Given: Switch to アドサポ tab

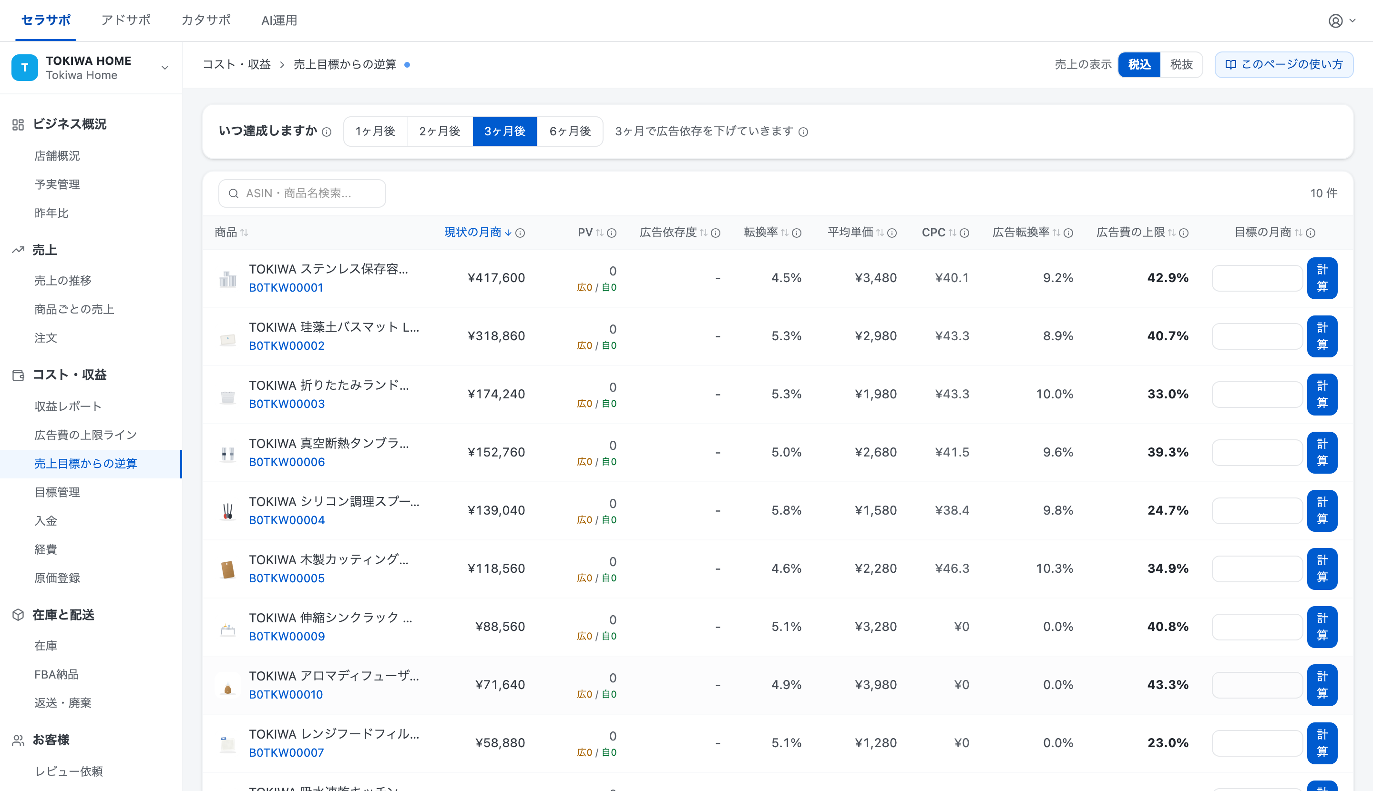Looking at the screenshot, I should coord(125,20).
